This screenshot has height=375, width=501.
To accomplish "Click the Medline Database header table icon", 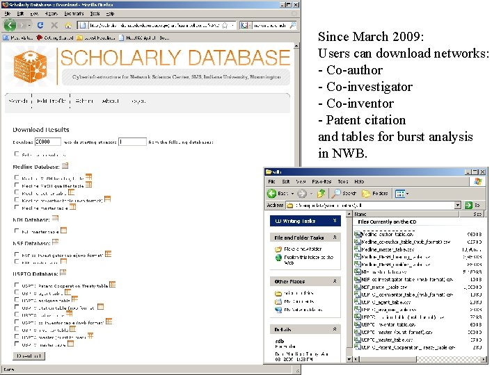I will (x=65, y=166).
